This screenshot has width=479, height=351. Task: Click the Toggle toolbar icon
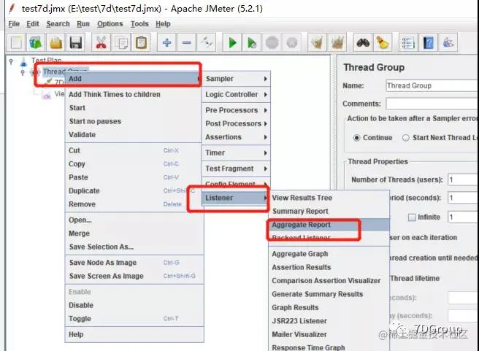(207, 43)
